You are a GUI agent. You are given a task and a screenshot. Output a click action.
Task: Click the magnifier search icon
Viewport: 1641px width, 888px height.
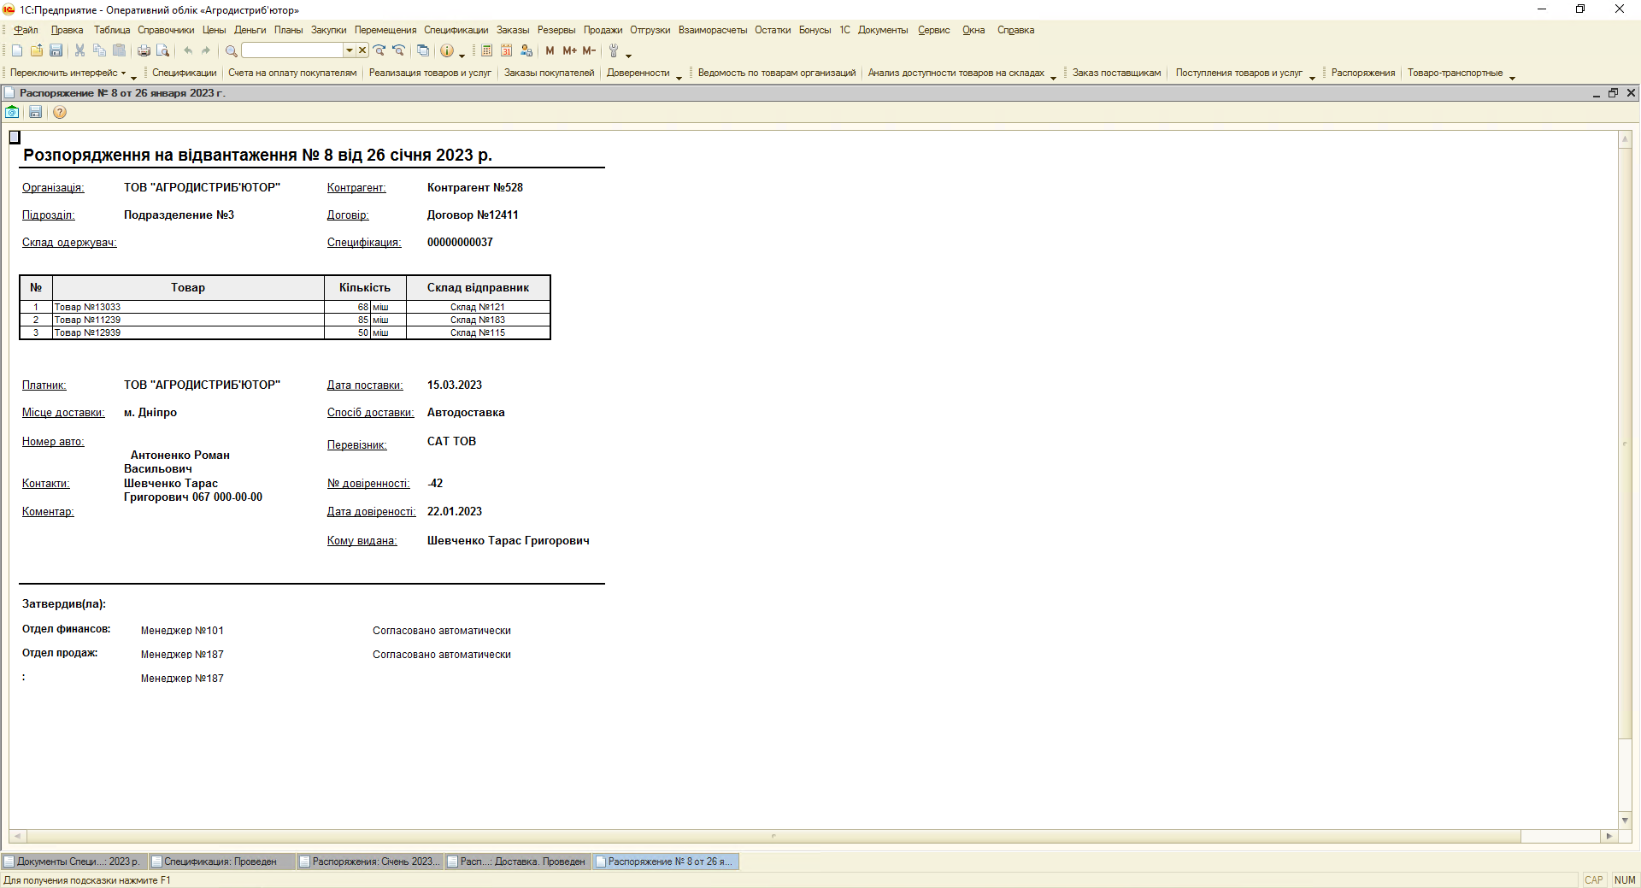pyautogui.click(x=231, y=50)
